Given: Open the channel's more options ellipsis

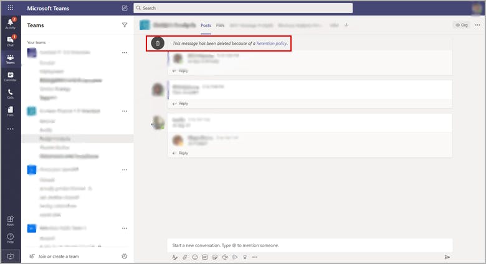Looking at the screenshot, I should (x=478, y=25).
